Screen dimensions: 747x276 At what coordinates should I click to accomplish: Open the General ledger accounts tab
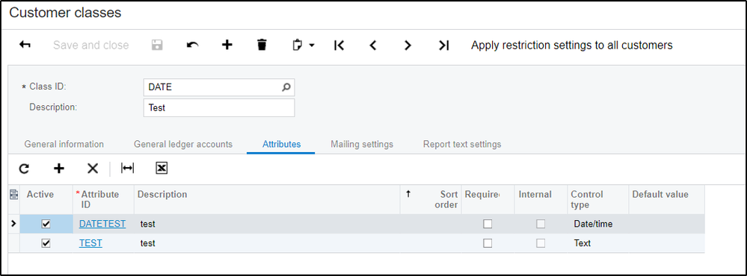[x=183, y=144]
